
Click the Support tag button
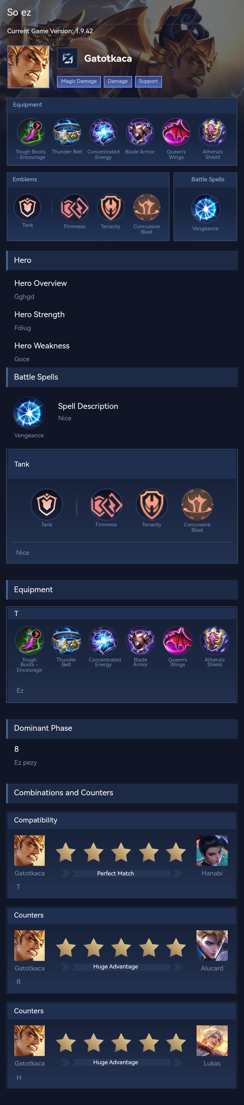148,81
